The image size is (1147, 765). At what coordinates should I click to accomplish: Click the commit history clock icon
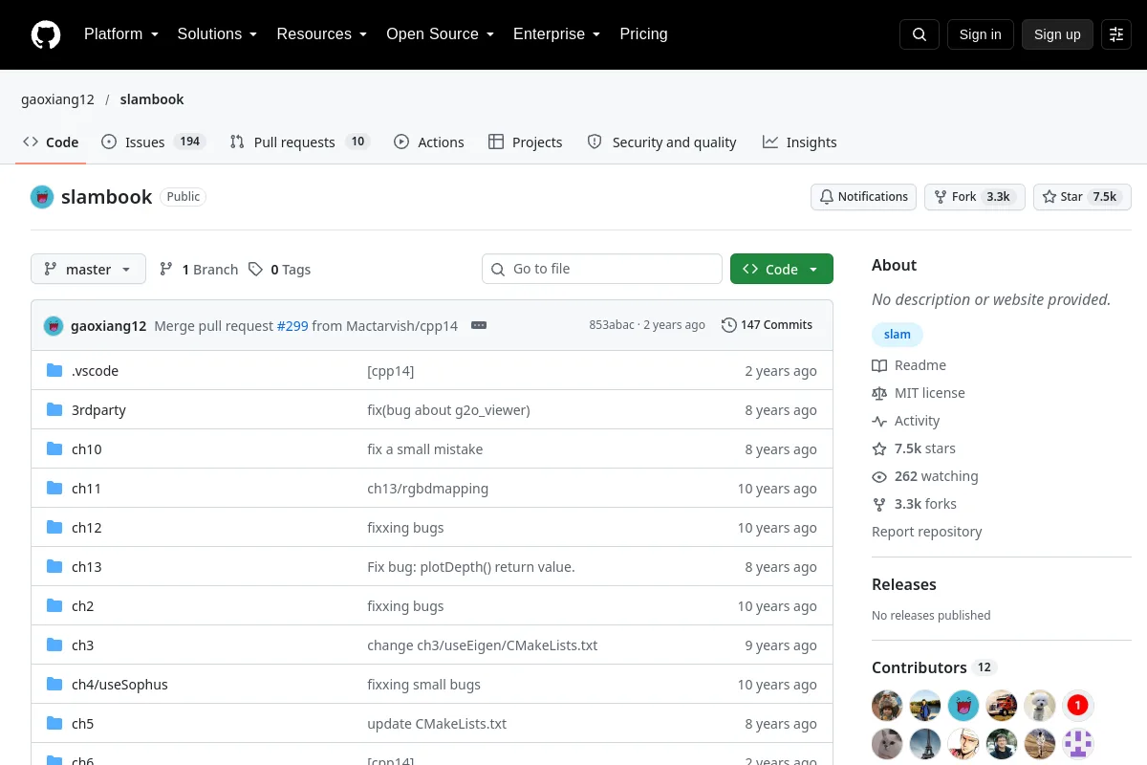pos(729,325)
